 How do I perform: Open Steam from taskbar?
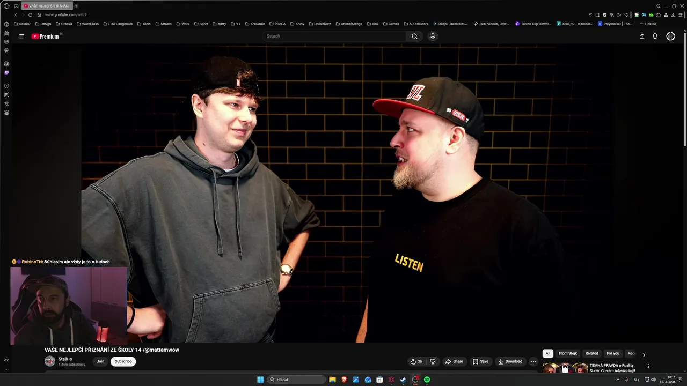[403, 380]
